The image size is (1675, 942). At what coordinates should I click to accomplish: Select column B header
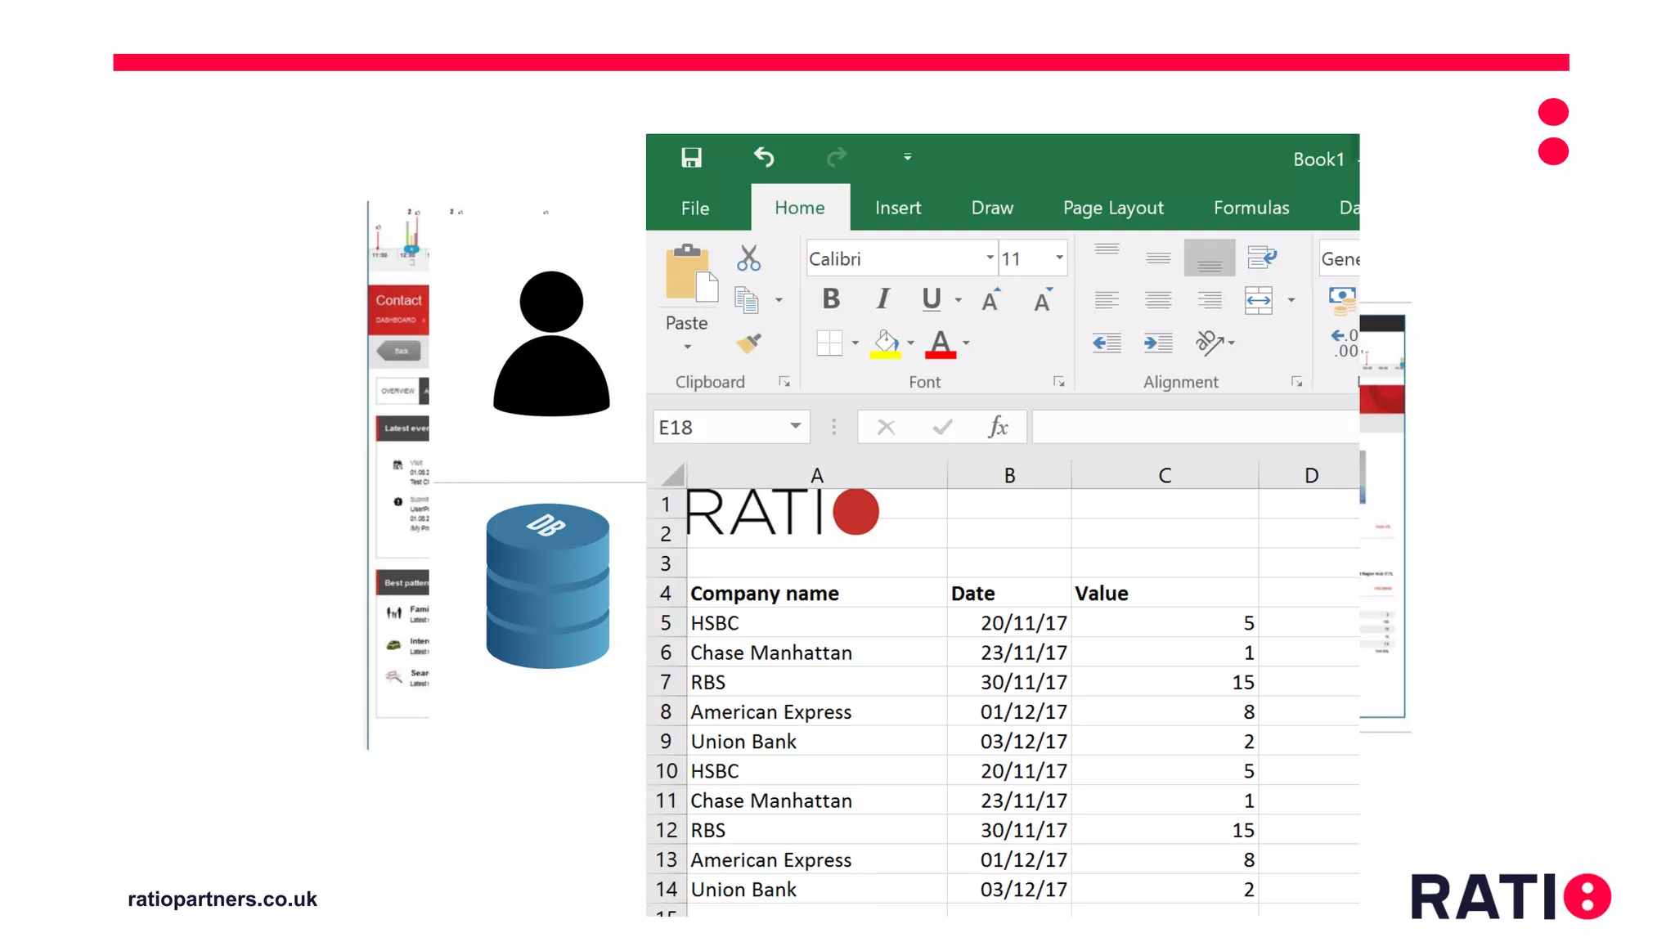click(1009, 475)
